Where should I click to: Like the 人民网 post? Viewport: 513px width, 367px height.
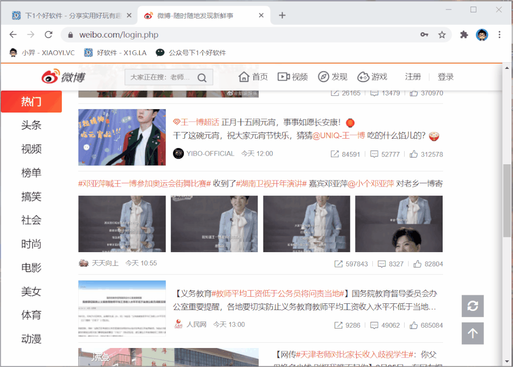[414, 325]
